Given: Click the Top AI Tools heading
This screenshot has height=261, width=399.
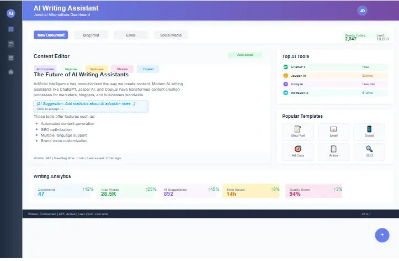Looking at the screenshot, I should (x=295, y=56).
